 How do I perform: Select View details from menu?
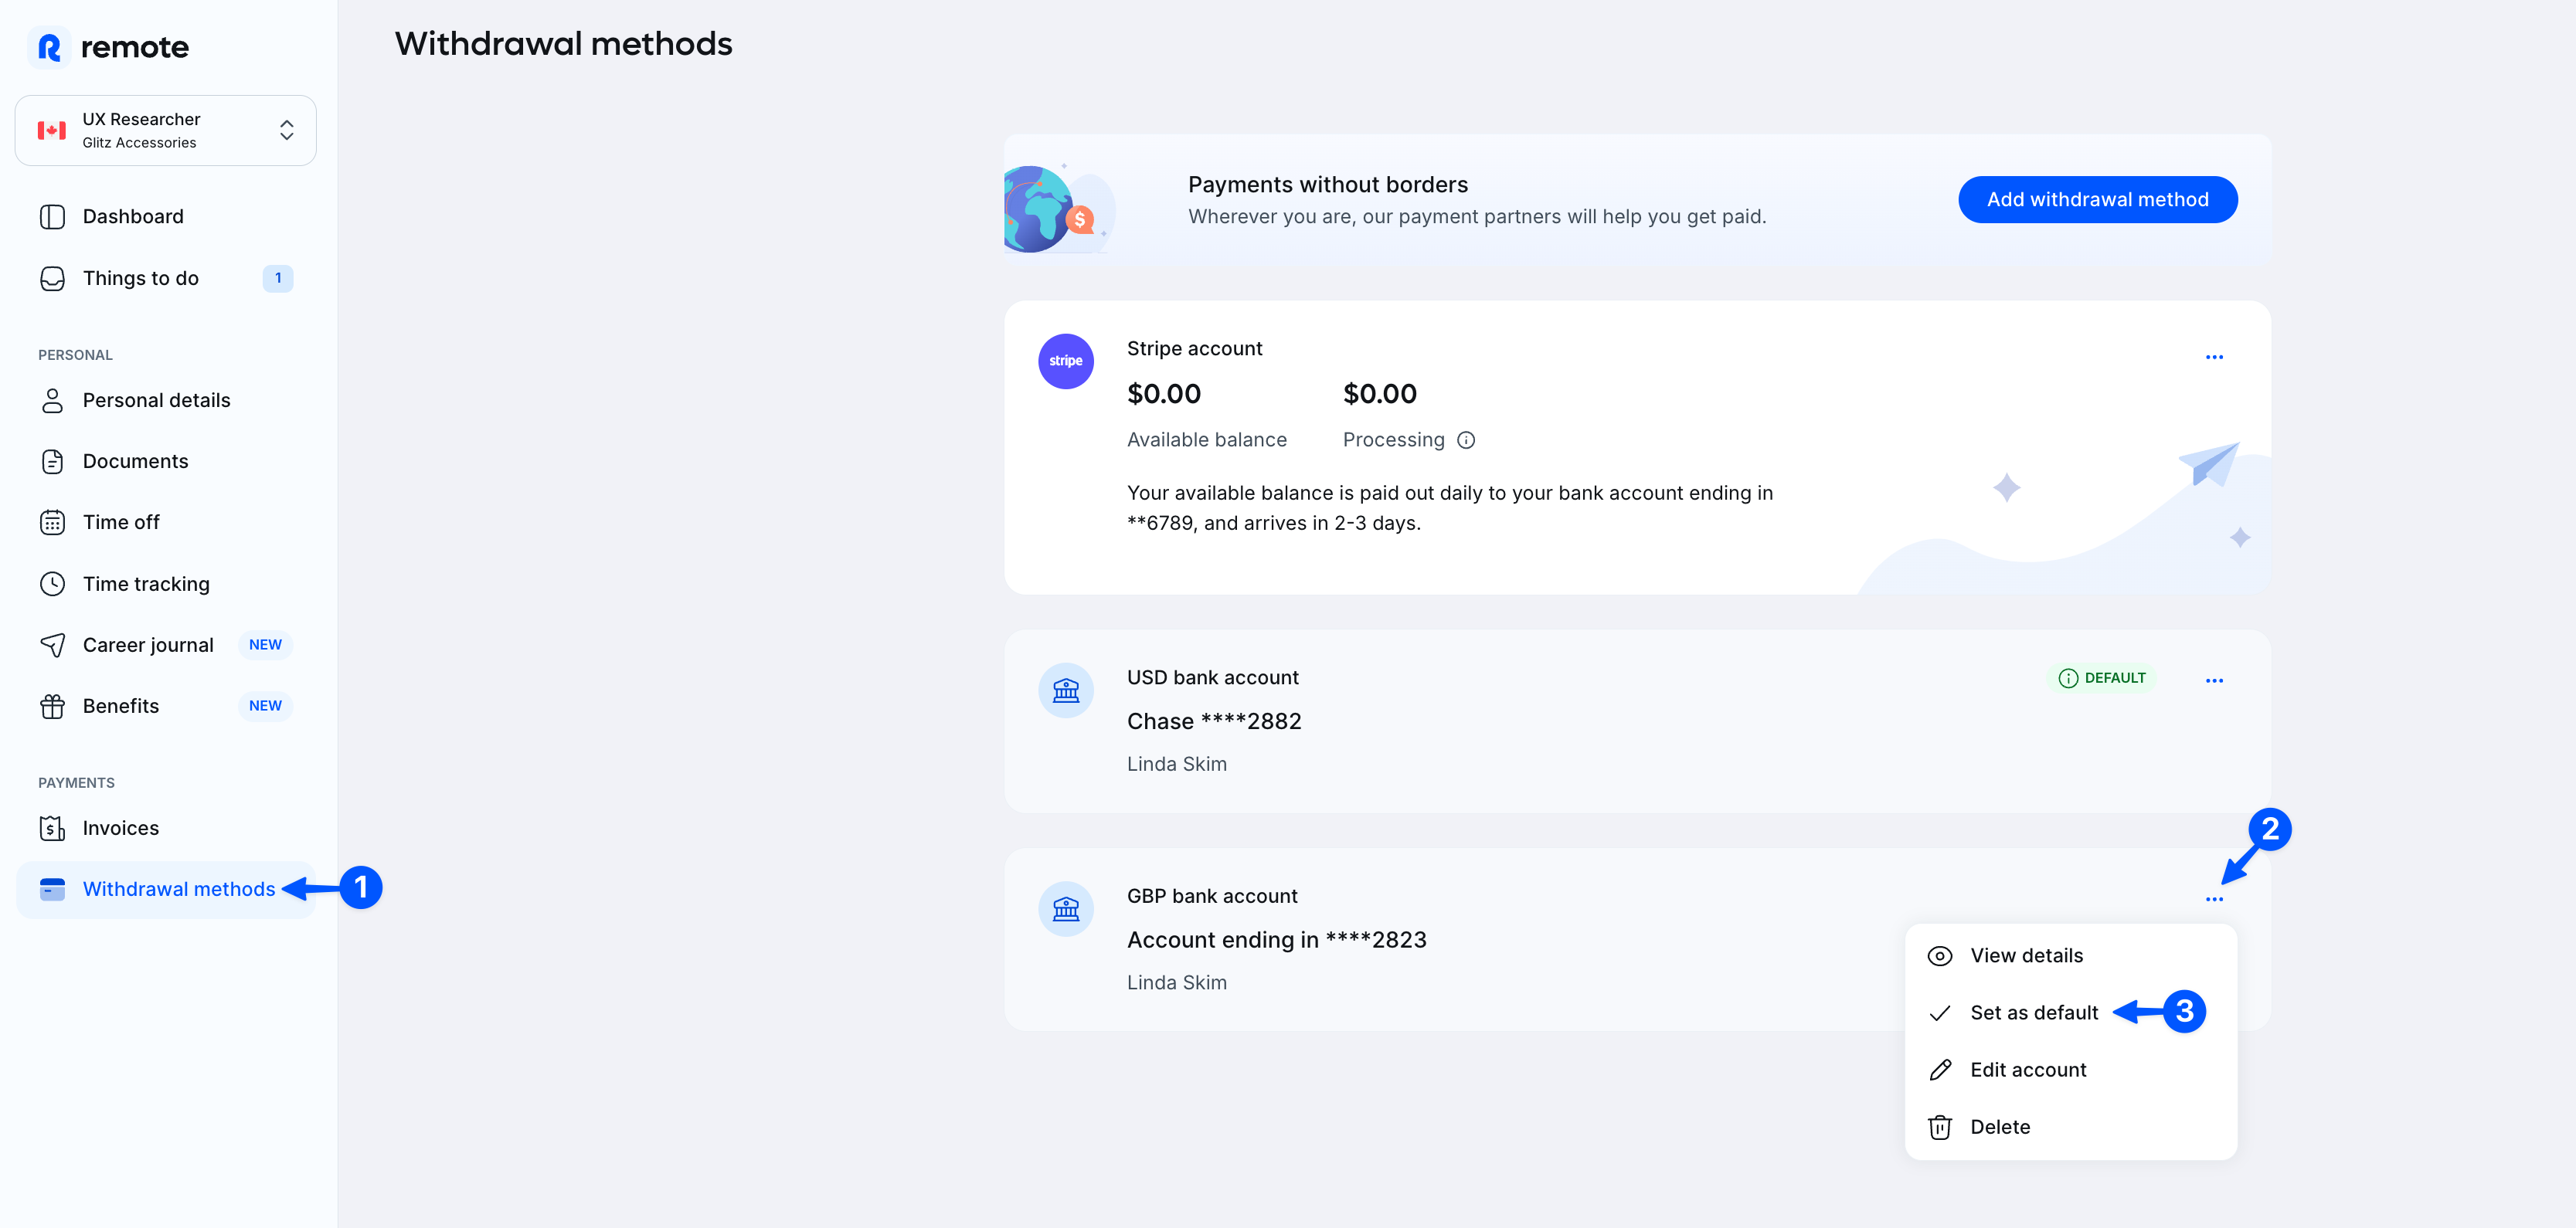coord(2070,955)
